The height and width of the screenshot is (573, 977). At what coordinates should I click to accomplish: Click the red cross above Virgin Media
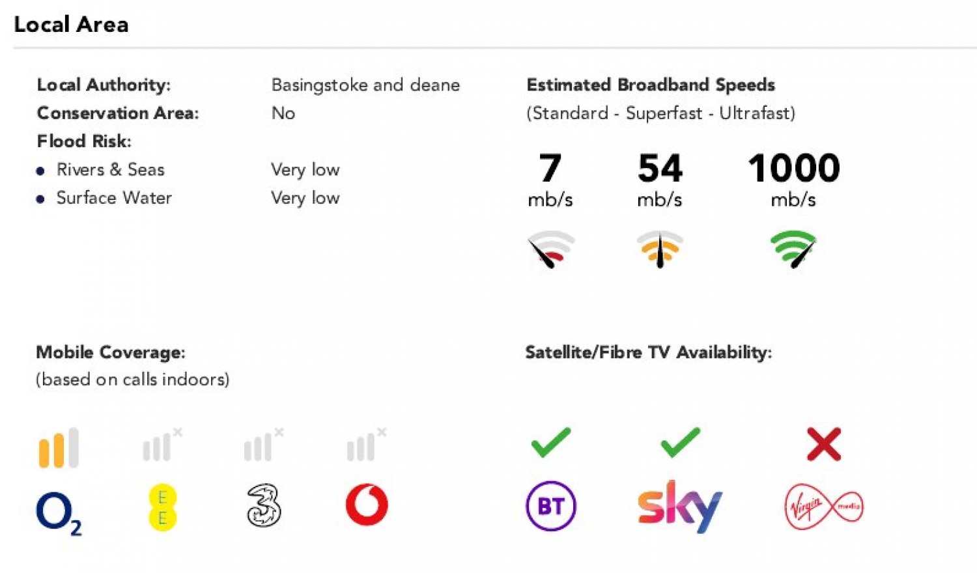pos(824,444)
